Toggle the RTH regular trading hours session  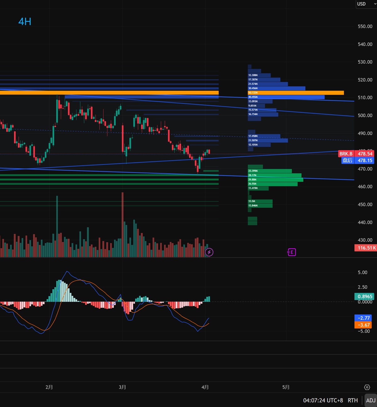[352, 400]
